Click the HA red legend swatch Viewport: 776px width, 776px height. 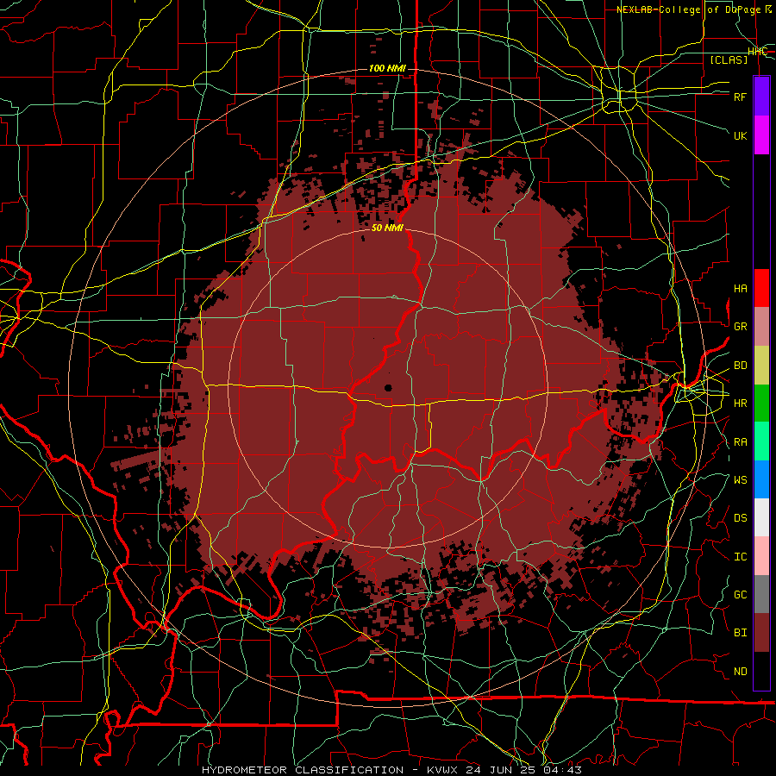[761, 288]
